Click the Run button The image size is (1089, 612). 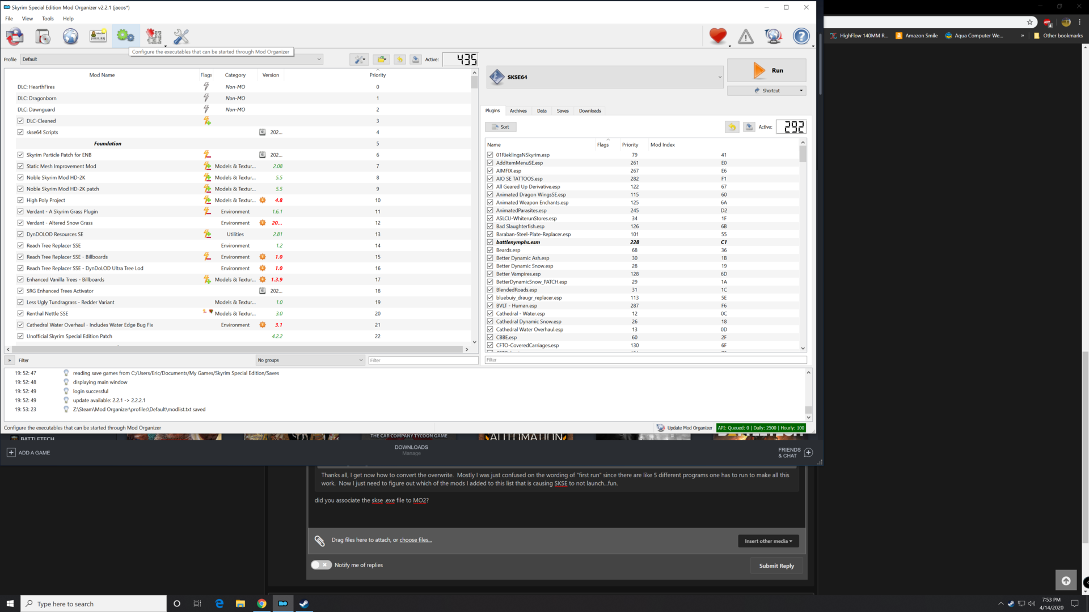pos(767,71)
